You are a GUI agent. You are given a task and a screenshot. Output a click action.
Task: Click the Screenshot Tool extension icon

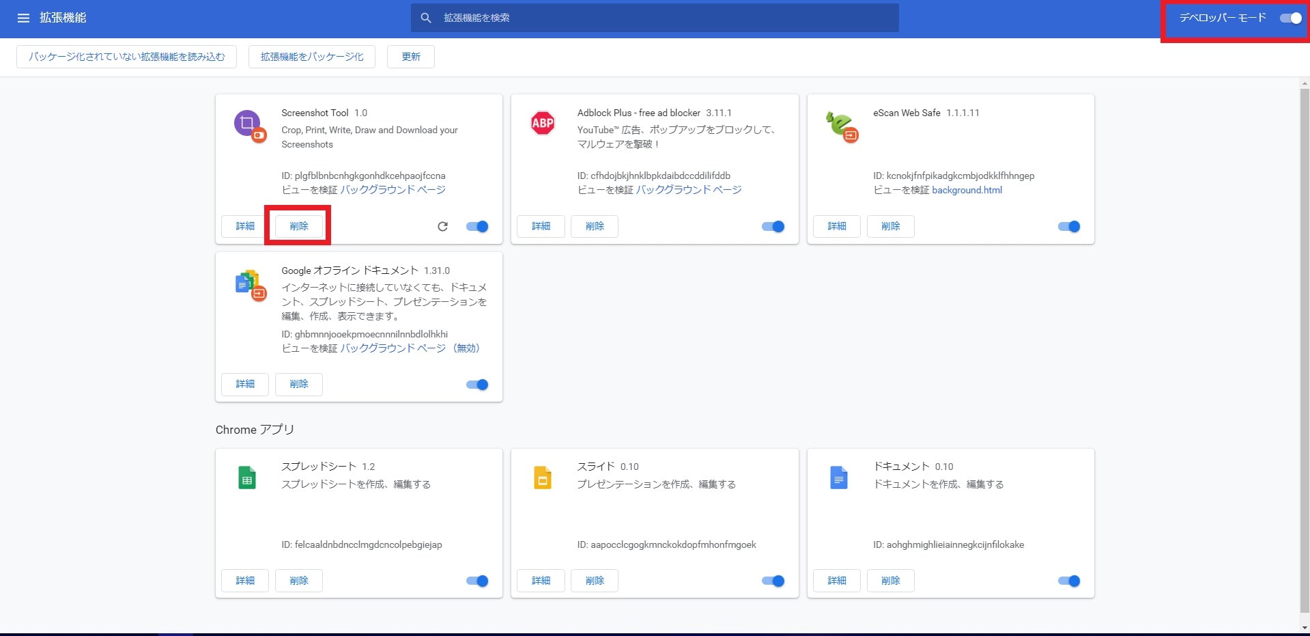(x=249, y=126)
